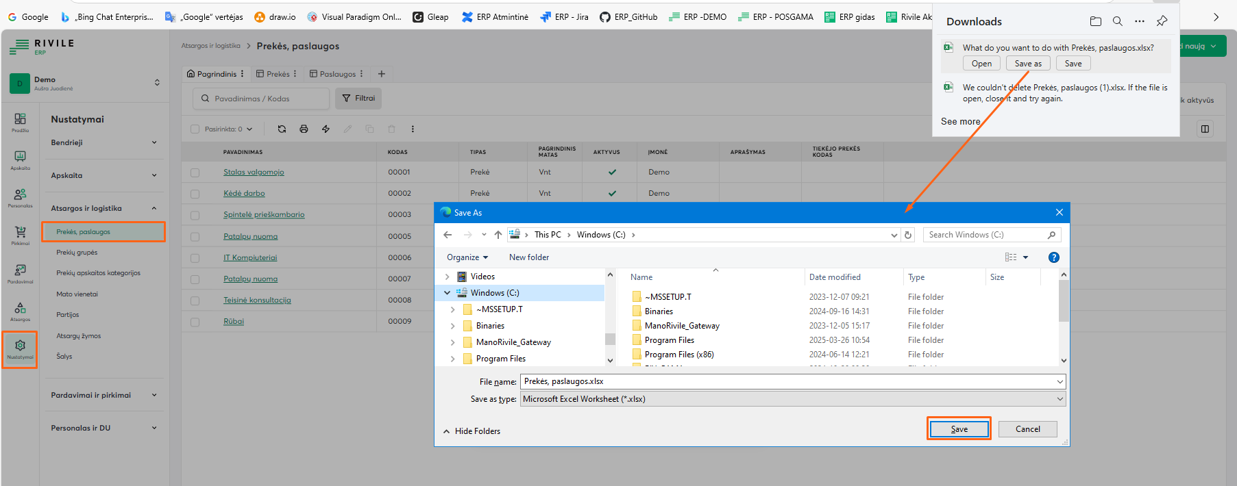Image resolution: width=1237 pixels, height=486 pixels.
Task: Tick the checkbox beside Kėdė darbo
Action: coord(195,194)
